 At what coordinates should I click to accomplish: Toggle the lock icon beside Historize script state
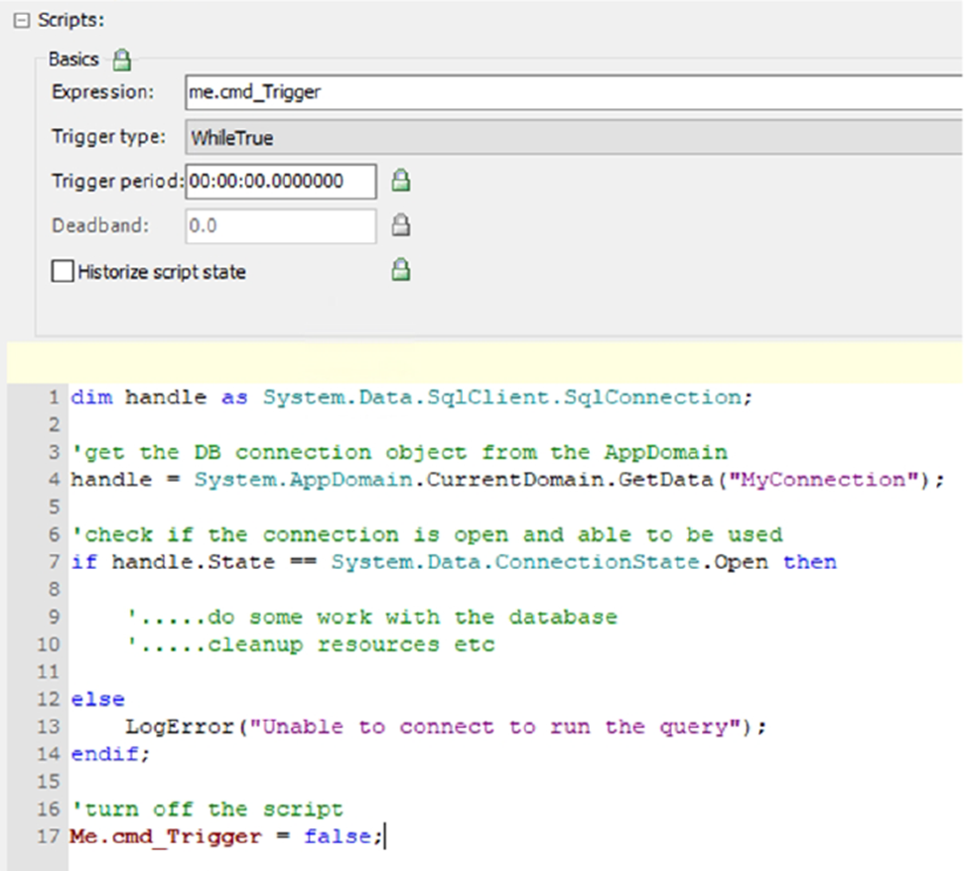pyautogui.click(x=401, y=270)
